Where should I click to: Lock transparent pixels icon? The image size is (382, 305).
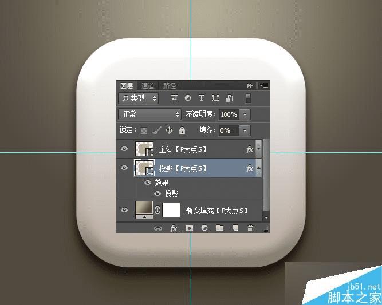(144, 130)
